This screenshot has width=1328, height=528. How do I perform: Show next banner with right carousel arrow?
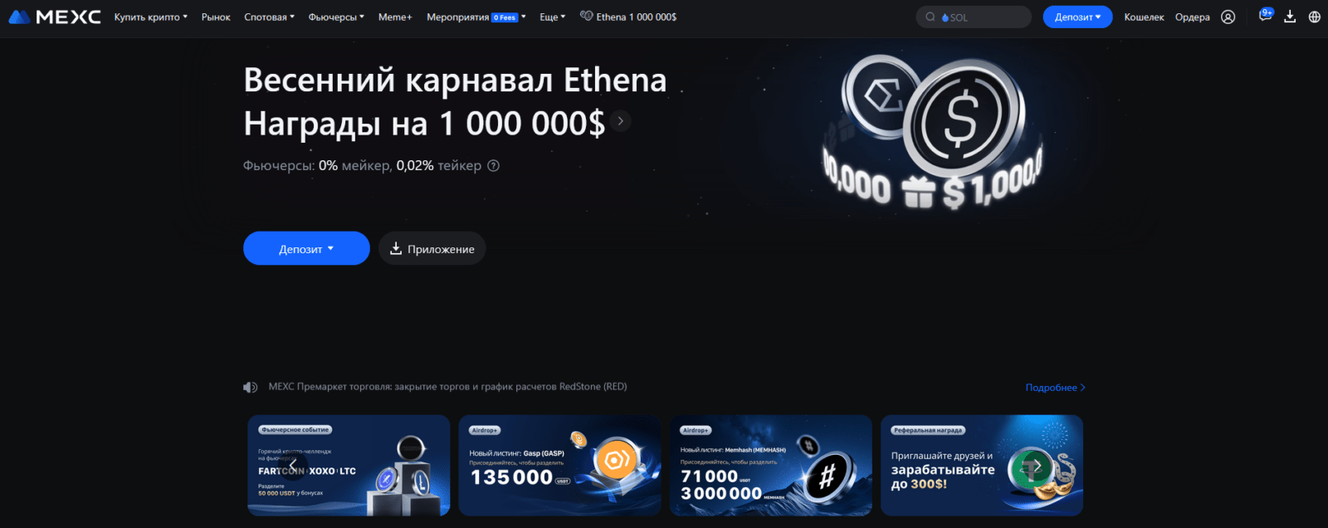pyautogui.click(x=1037, y=466)
